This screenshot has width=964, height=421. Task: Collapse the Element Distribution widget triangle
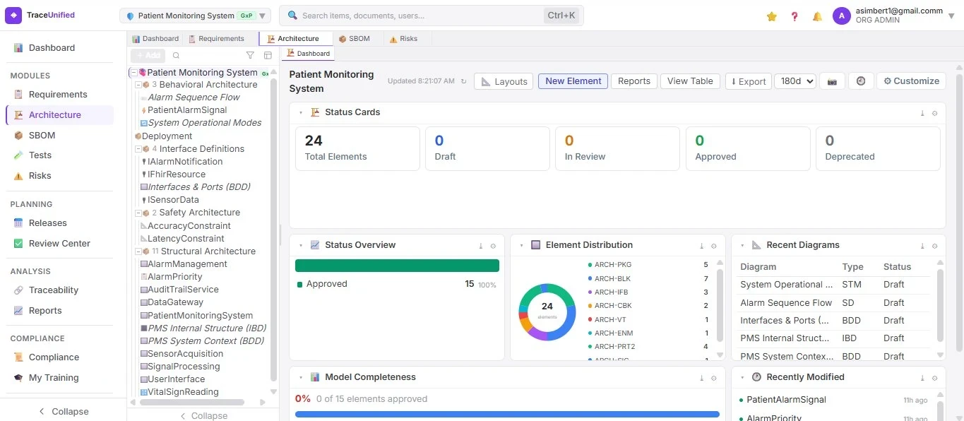[x=521, y=246]
